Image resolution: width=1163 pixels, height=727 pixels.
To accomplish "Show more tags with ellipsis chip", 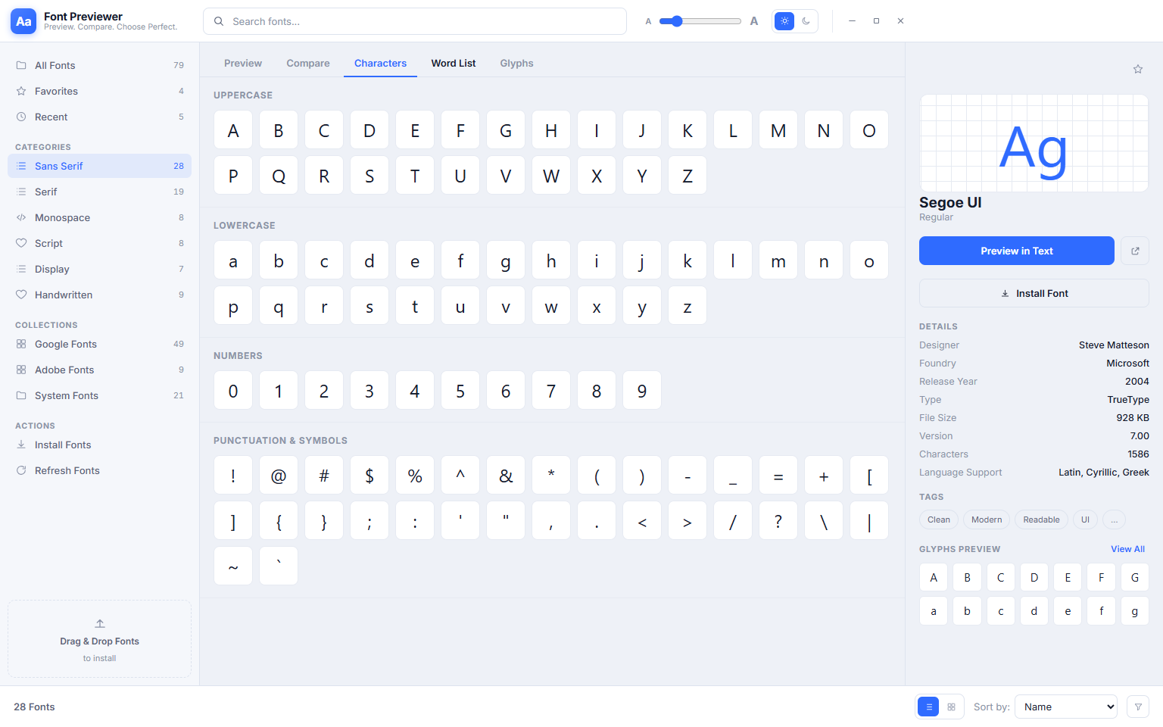I will click(1115, 520).
